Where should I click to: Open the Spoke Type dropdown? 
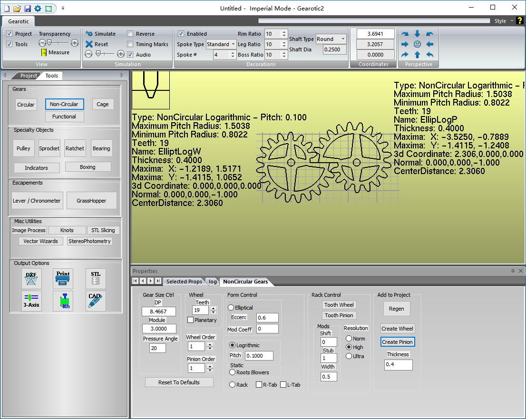pos(221,44)
